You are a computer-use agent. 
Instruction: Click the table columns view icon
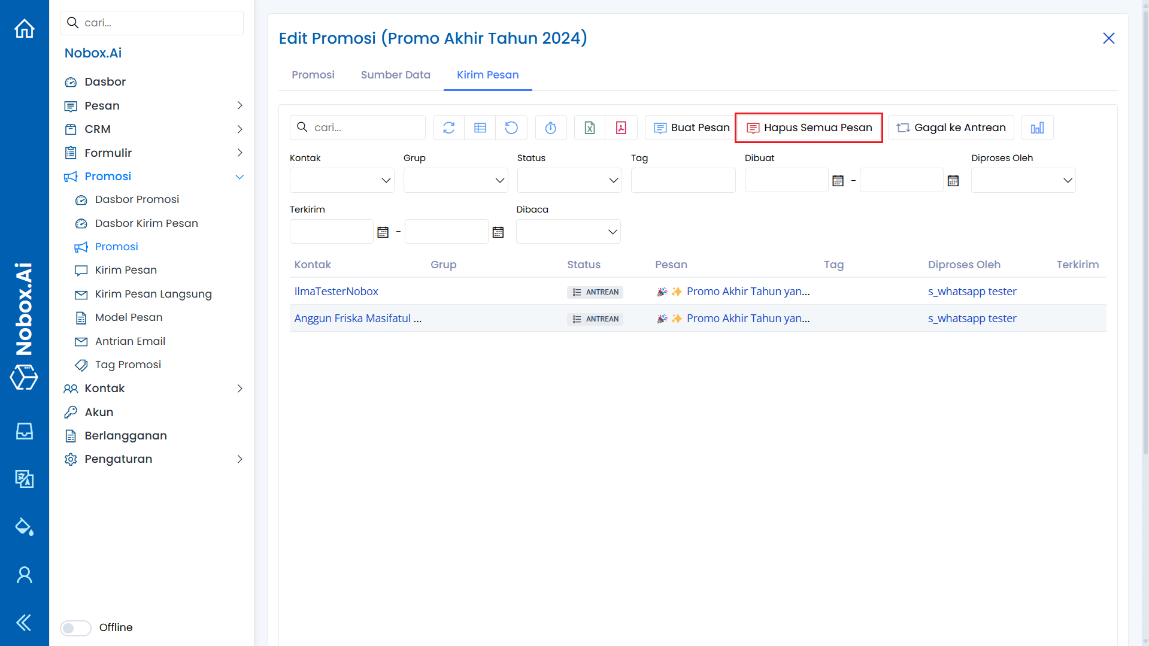click(x=480, y=128)
